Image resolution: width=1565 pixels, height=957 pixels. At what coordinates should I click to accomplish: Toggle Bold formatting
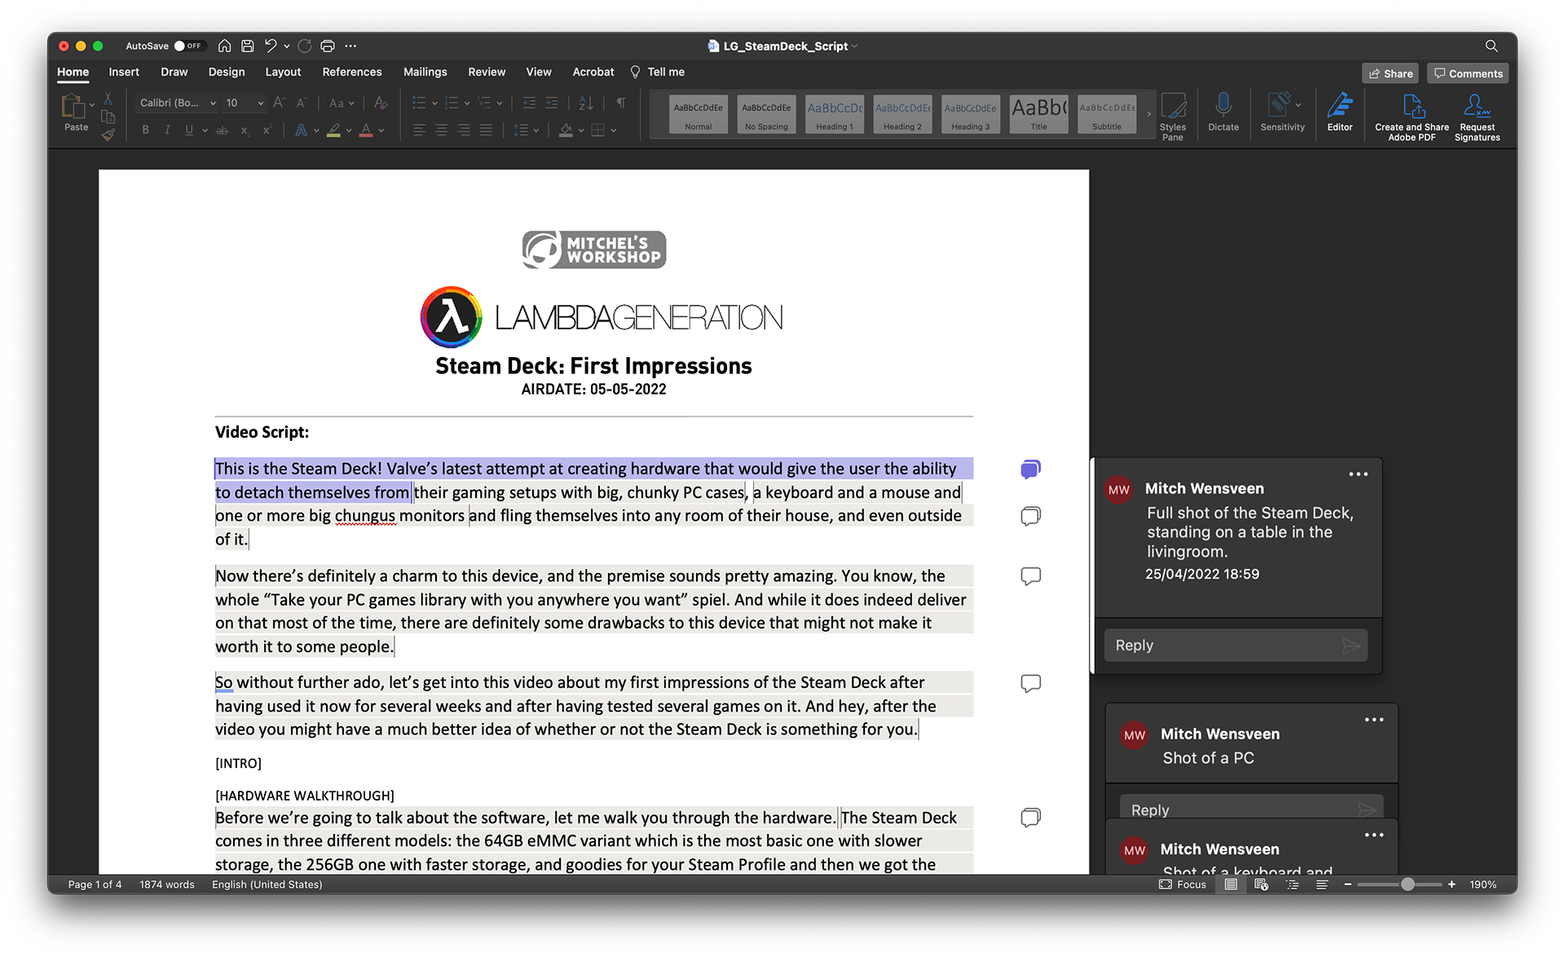(x=145, y=130)
